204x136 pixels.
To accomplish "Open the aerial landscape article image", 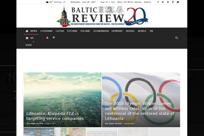I will tap(63, 100).
